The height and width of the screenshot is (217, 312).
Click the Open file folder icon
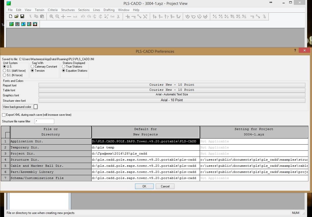coord(16,17)
